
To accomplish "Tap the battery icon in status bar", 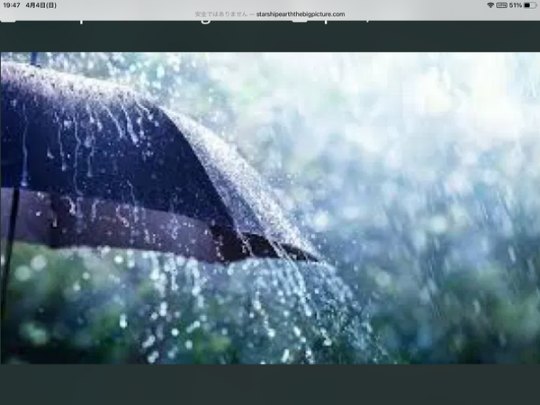I will 530,5.
